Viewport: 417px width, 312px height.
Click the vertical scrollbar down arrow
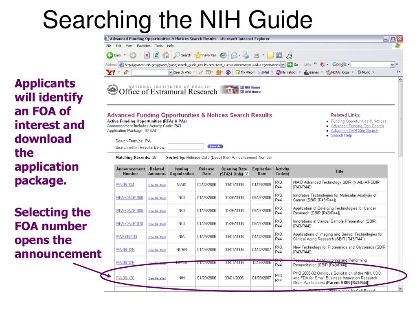pos(400,288)
